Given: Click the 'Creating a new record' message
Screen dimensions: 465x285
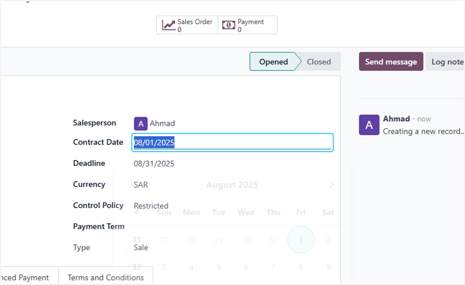Looking at the screenshot, I should (424, 131).
